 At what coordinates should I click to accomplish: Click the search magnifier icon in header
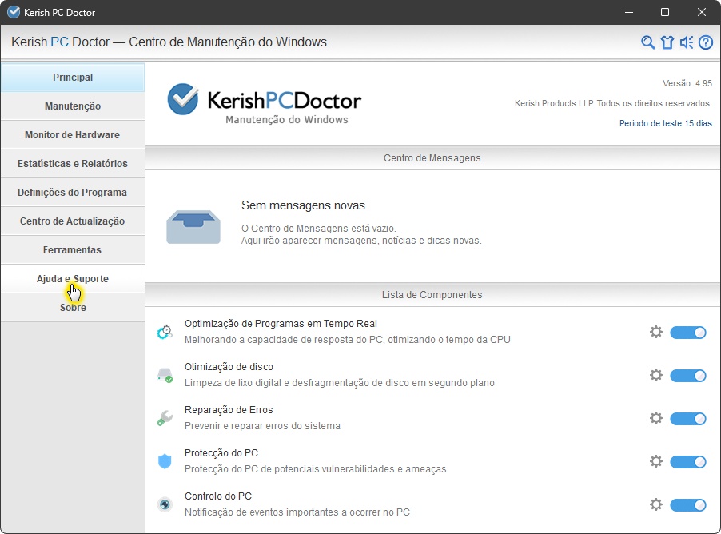648,42
